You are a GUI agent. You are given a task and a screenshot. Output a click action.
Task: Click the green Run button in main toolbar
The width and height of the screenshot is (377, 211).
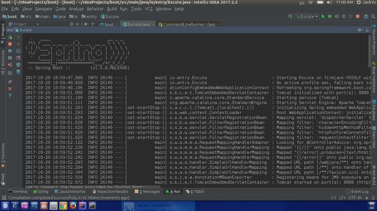324,16
